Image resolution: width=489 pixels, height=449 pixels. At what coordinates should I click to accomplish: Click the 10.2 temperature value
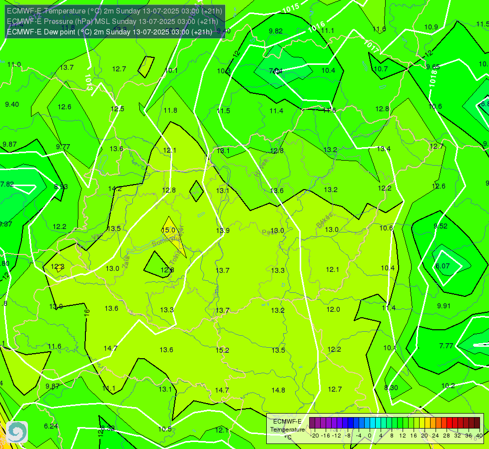coord(448,386)
